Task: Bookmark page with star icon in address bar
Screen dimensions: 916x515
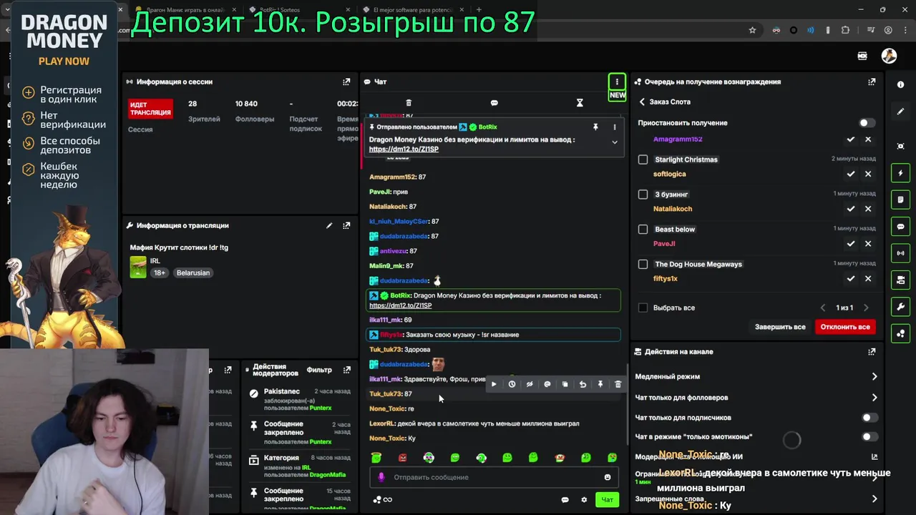Action: [752, 30]
